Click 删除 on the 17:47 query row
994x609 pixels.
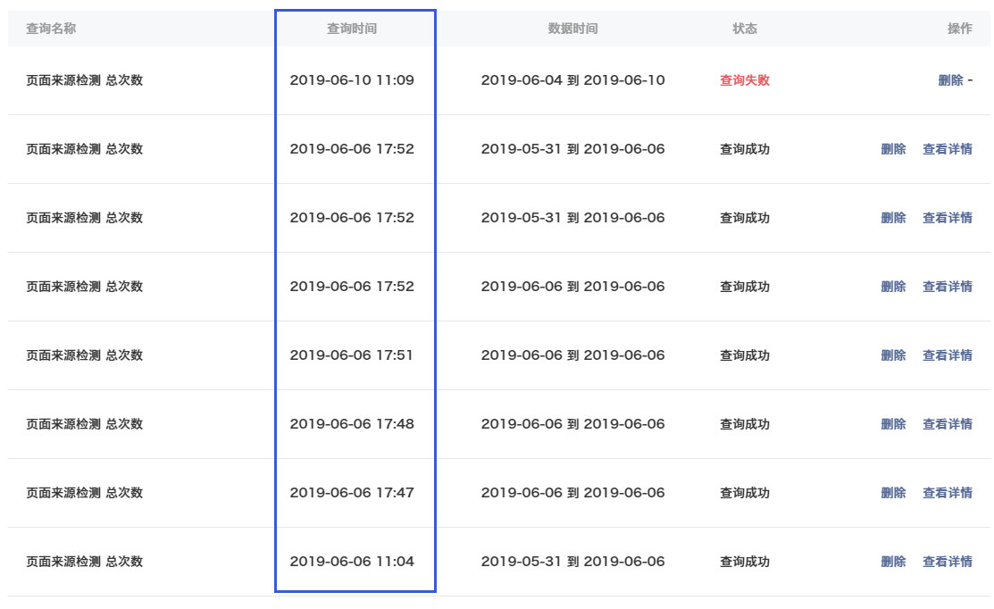893,493
